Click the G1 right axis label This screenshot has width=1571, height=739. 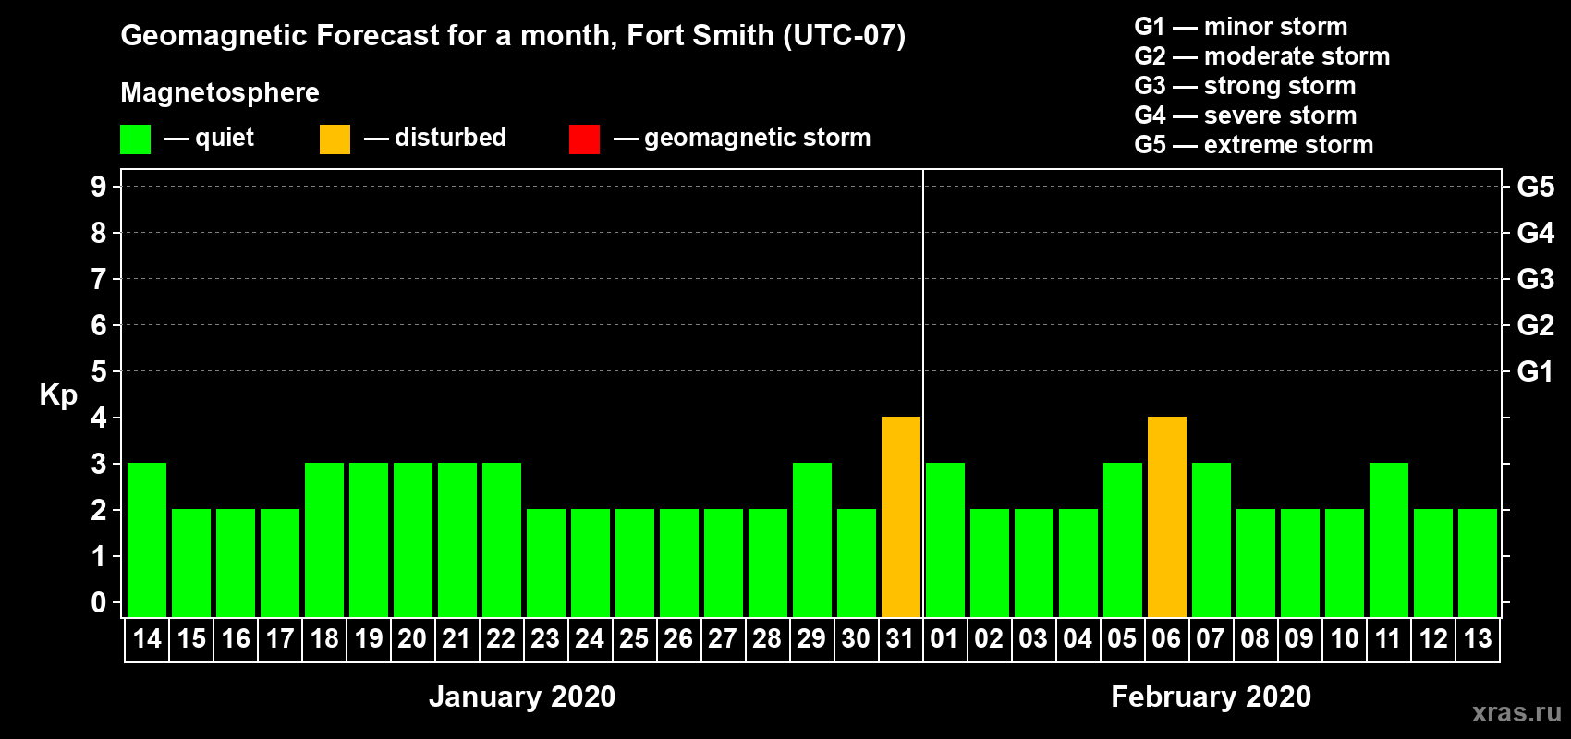click(x=1535, y=371)
